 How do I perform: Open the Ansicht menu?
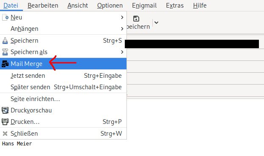[78, 5]
